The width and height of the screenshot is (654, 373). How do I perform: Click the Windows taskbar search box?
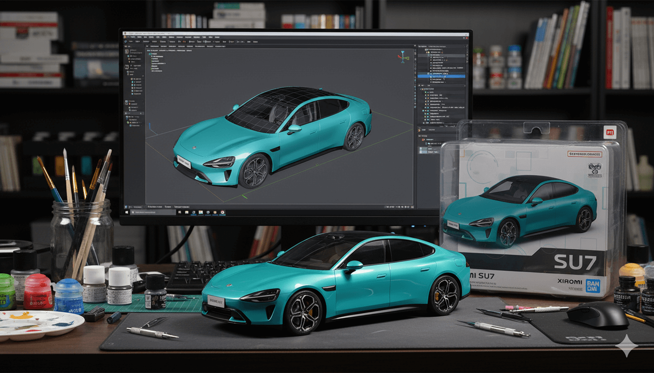tap(151, 212)
